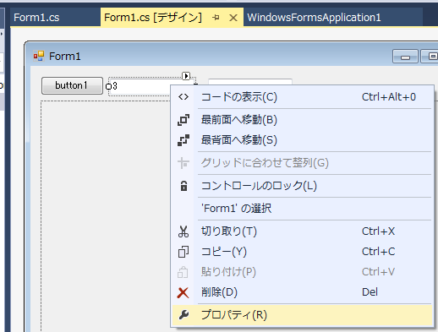The width and height of the screenshot is (438, 332).
Task: Open the smart tag arrow on the selected control
Action: pyautogui.click(x=186, y=76)
